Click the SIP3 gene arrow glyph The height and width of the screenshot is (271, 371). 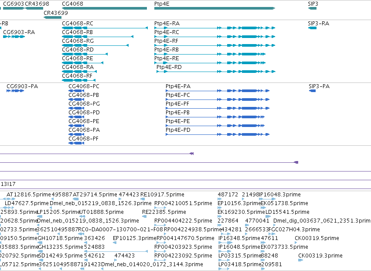point(312,8)
